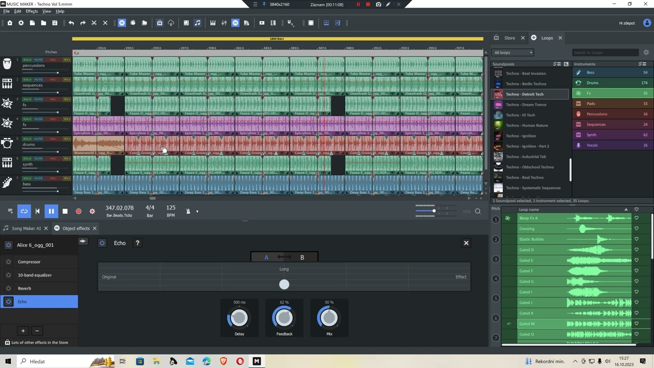
Task: Add effect with the plus button
Action: [23, 331]
